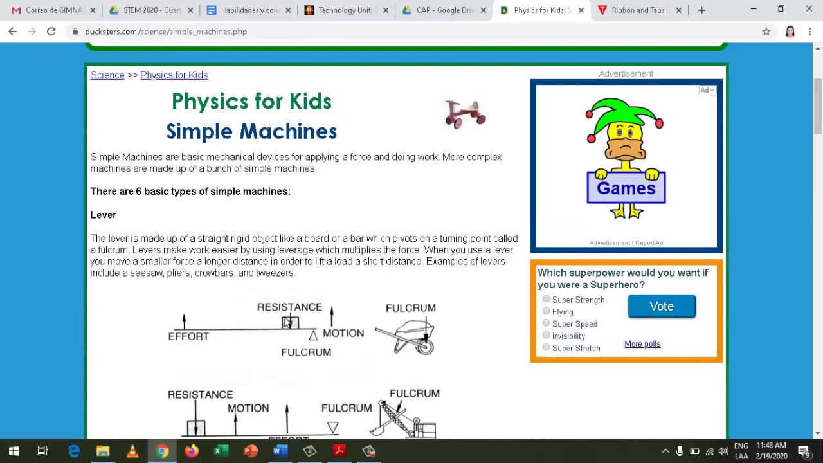
Task: Open File Explorer from taskbar
Action: click(103, 451)
